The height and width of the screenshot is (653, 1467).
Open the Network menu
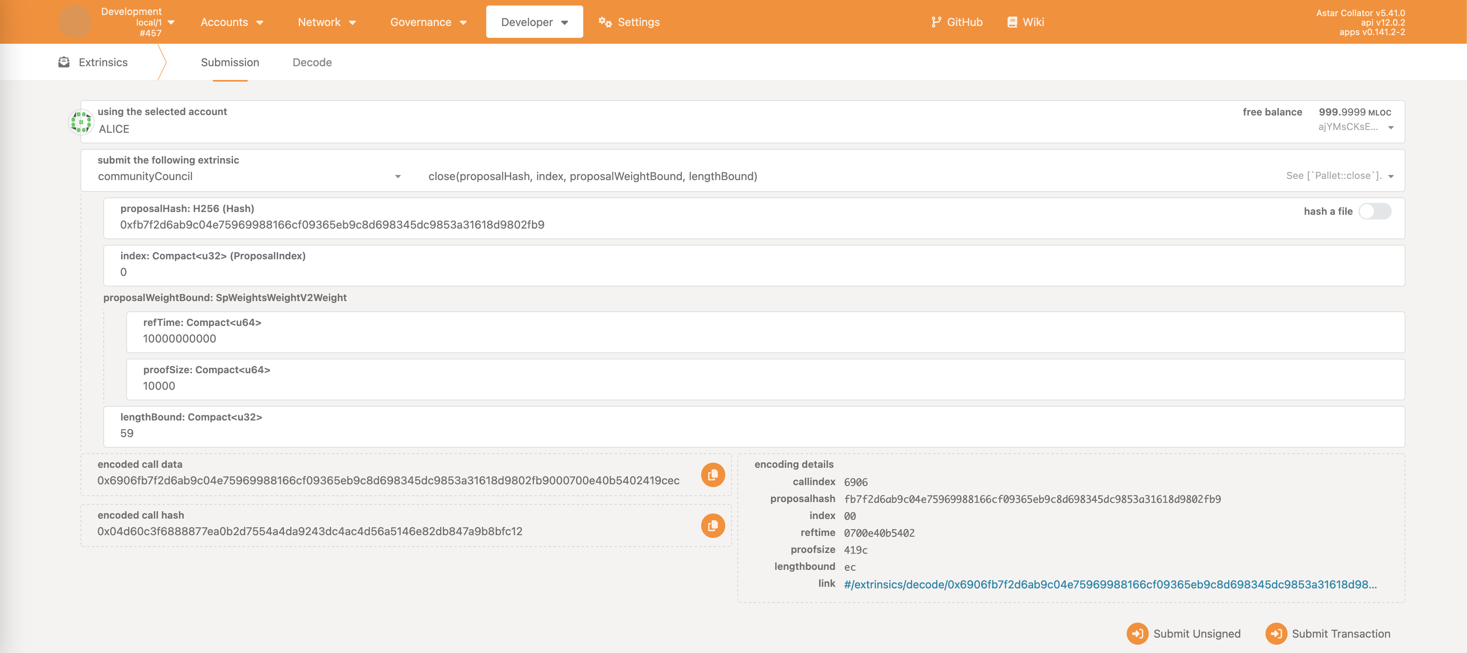pos(326,22)
